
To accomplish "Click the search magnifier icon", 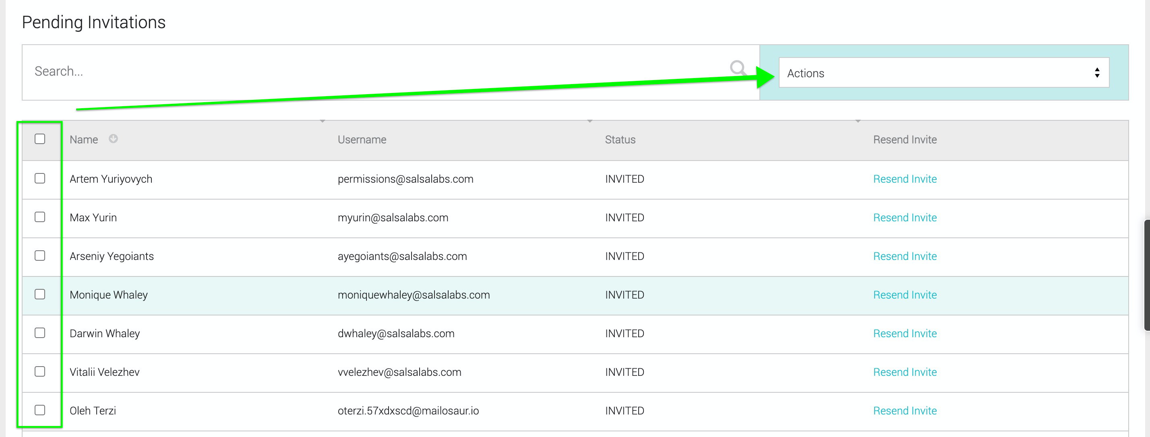I will point(738,68).
